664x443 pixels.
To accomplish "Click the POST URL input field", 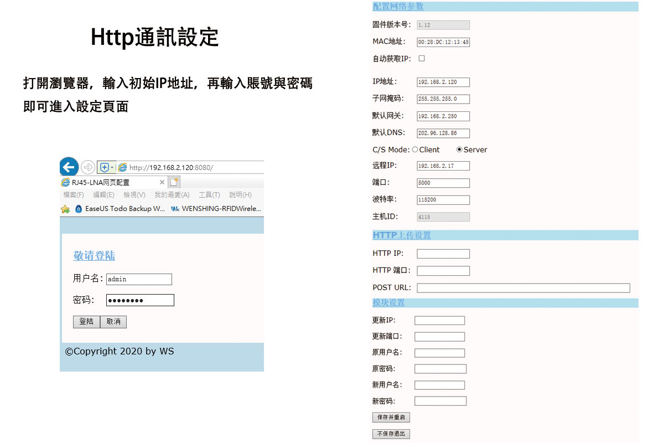I will (x=523, y=288).
